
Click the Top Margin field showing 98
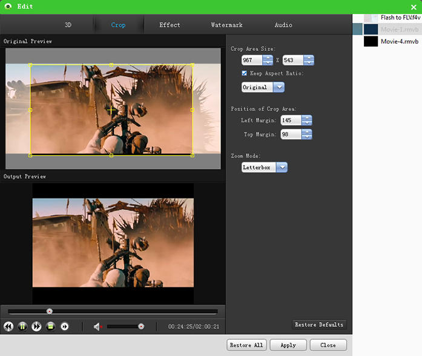[291, 134]
